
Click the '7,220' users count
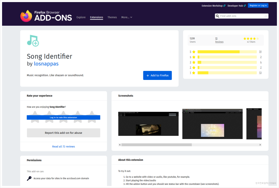(192, 39)
